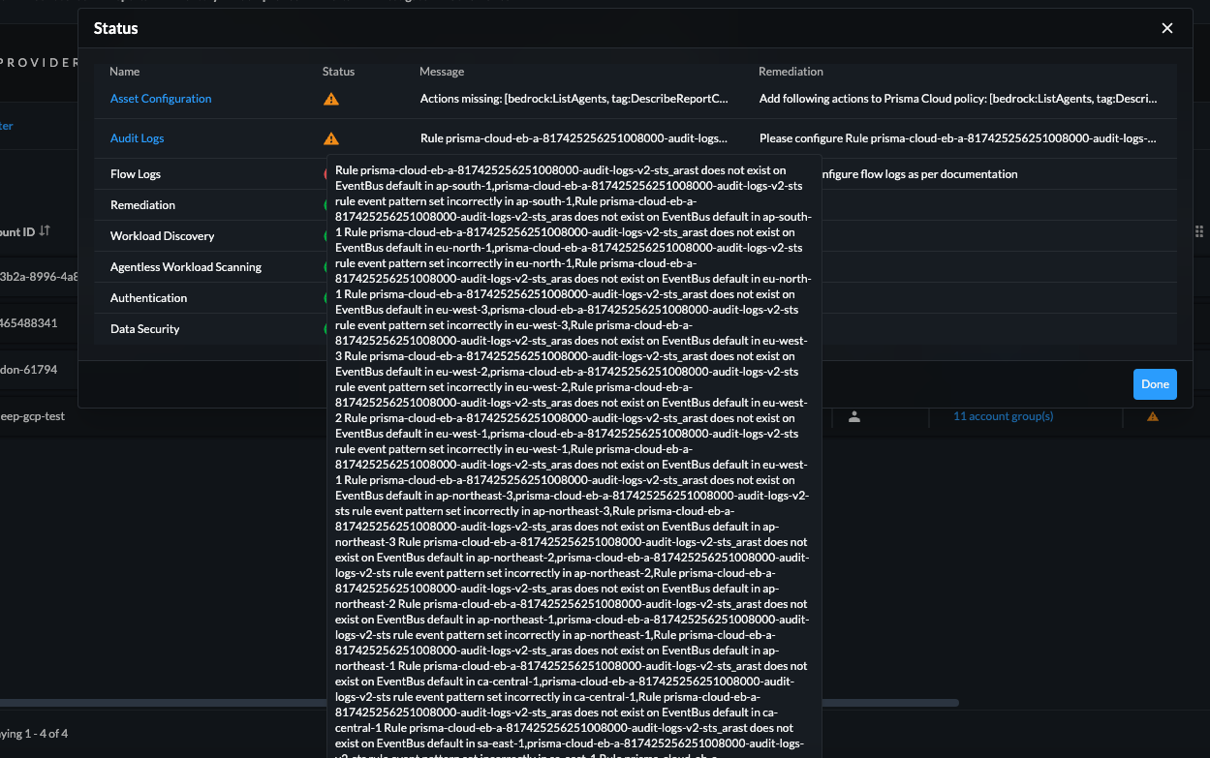Screen dimensions: 1210x758
Task: Click the Status column header
Action: (x=338, y=71)
